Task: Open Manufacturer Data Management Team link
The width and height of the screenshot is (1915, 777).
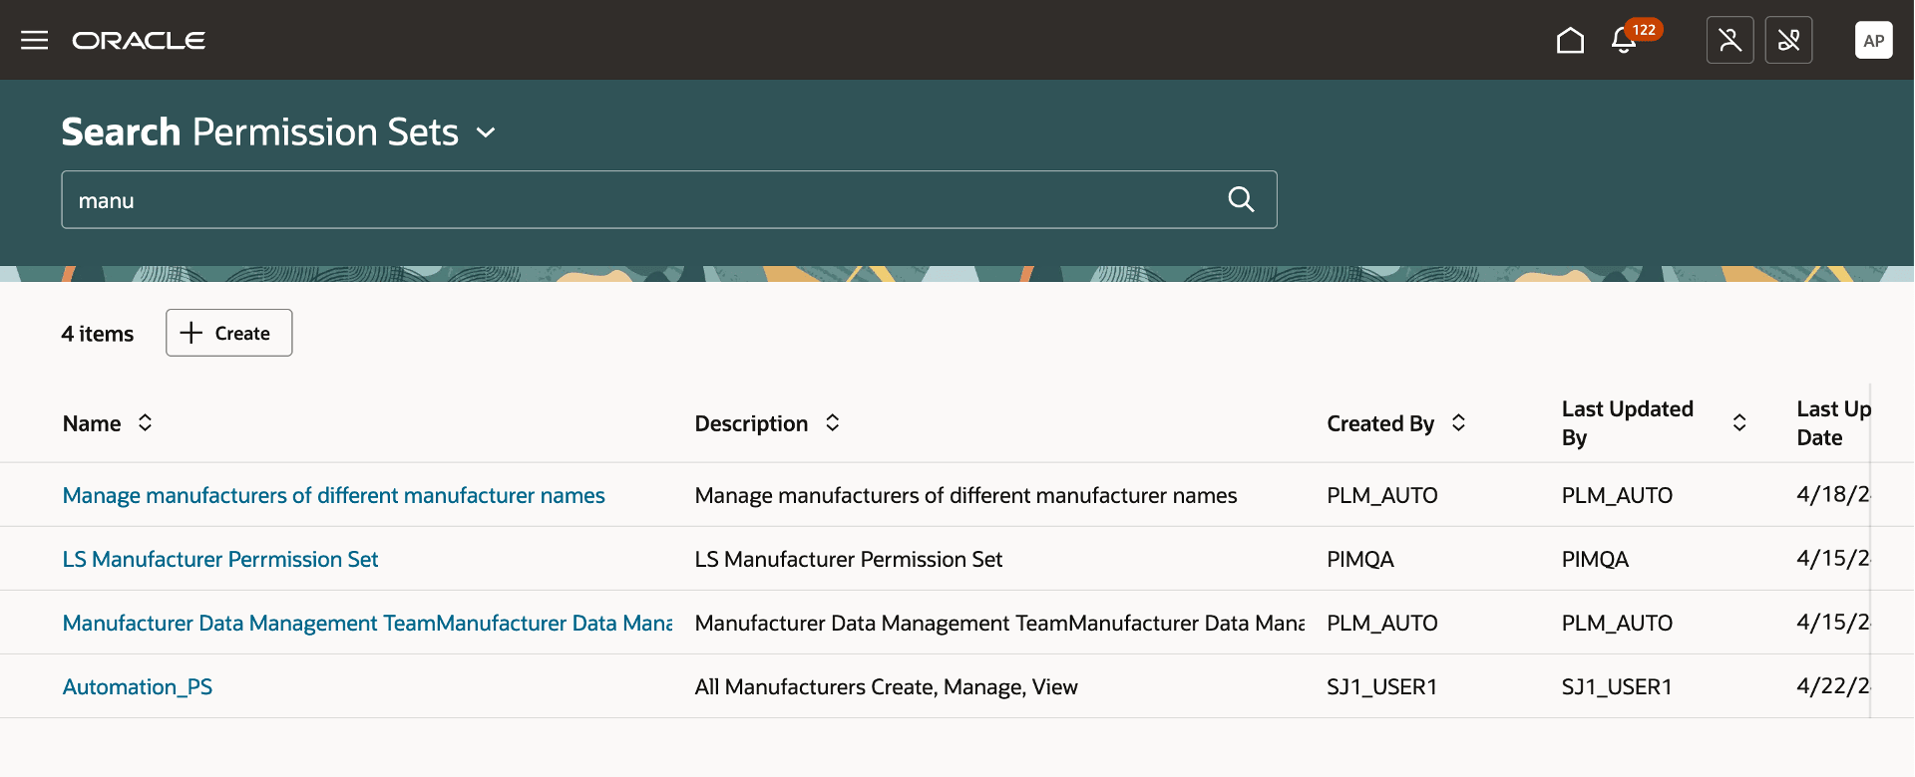Action: point(367,623)
